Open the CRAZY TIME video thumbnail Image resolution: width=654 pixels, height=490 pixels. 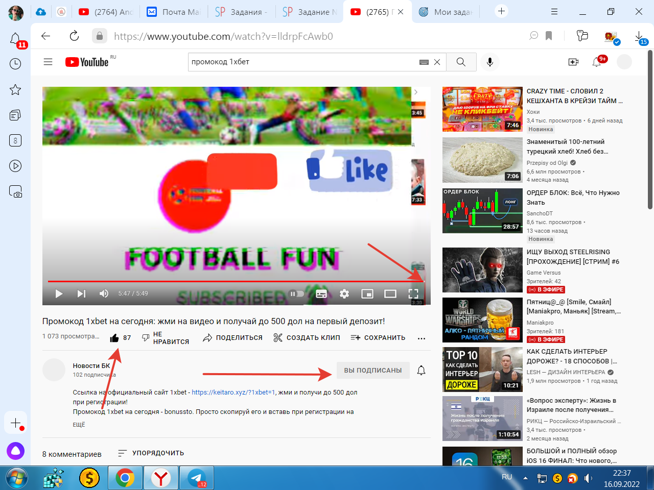pos(482,109)
